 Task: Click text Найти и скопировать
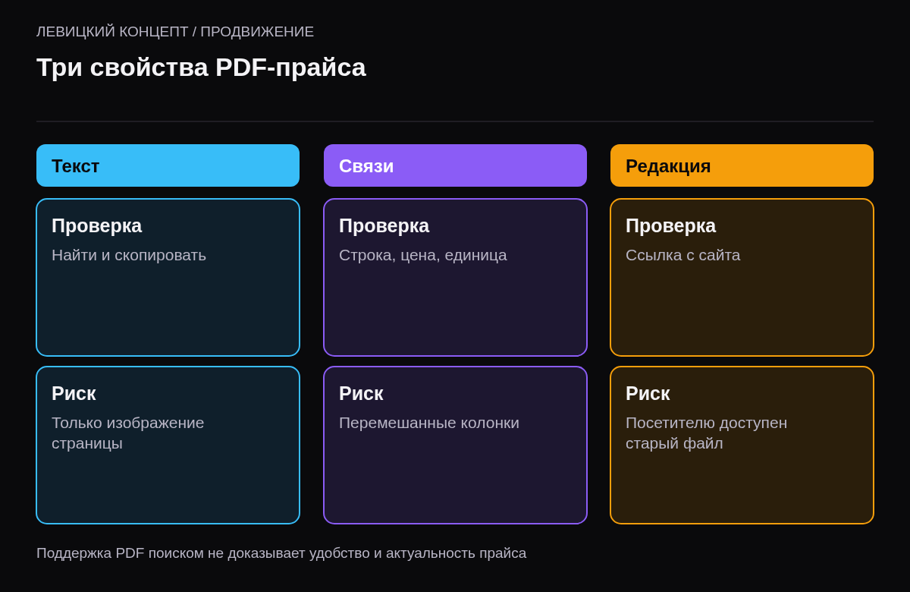coord(129,255)
